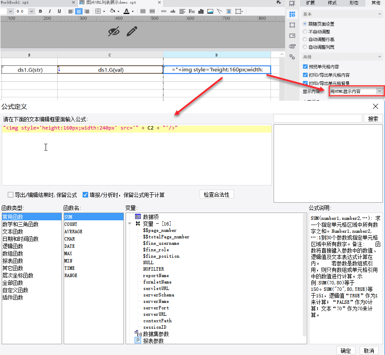Collapse the 基本 section
Viewport: 385px width, 355px height.
[379, 14]
